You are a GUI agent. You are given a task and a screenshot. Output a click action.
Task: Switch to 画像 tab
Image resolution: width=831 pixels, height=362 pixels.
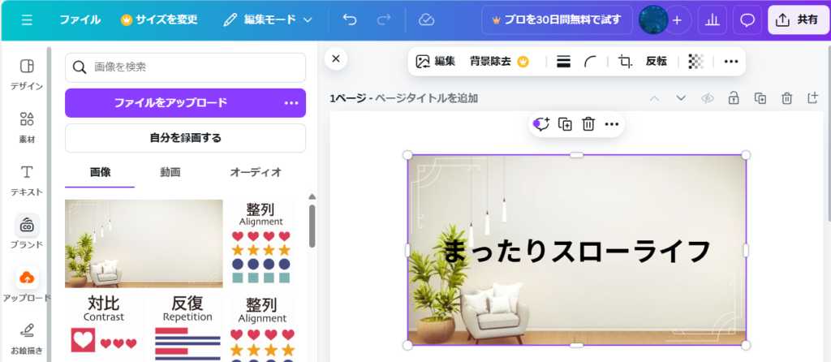click(100, 172)
